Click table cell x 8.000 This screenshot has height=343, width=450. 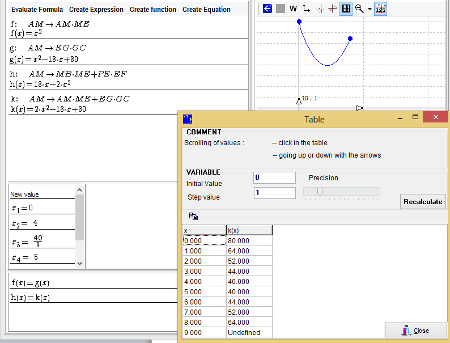tap(205, 322)
